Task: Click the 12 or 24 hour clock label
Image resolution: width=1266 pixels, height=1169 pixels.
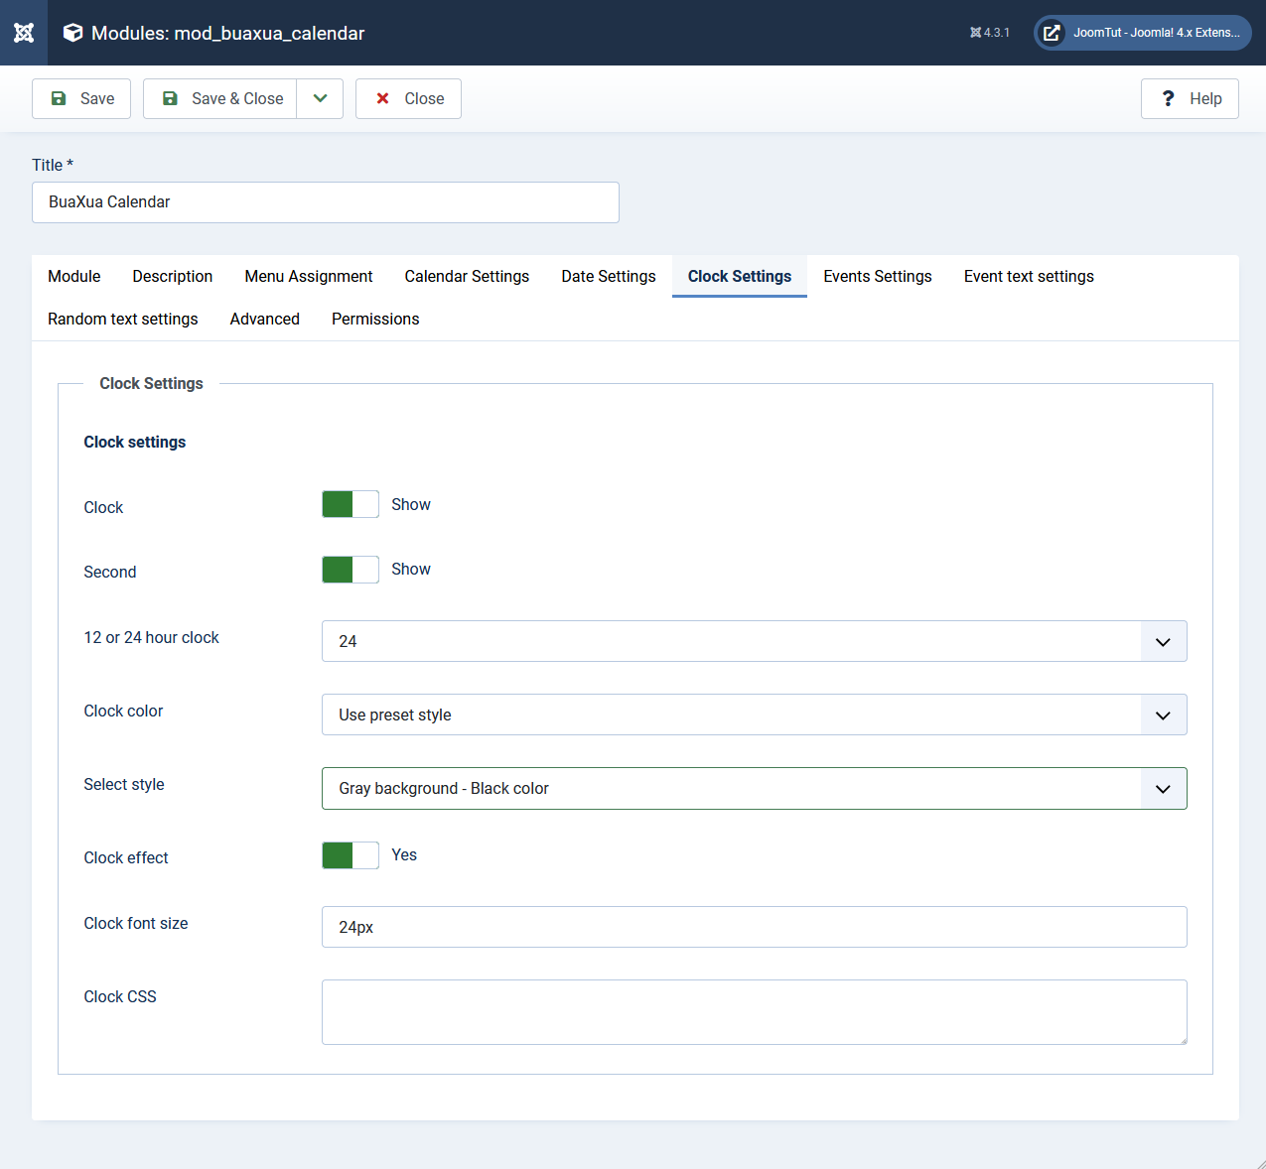Action: pyautogui.click(x=151, y=637)
